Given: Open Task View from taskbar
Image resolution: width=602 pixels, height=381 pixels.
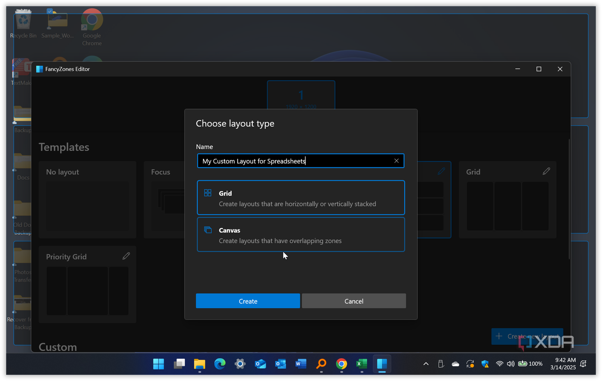Looking at the screenshot, I should pyautogui.click(x=179, y=364).
